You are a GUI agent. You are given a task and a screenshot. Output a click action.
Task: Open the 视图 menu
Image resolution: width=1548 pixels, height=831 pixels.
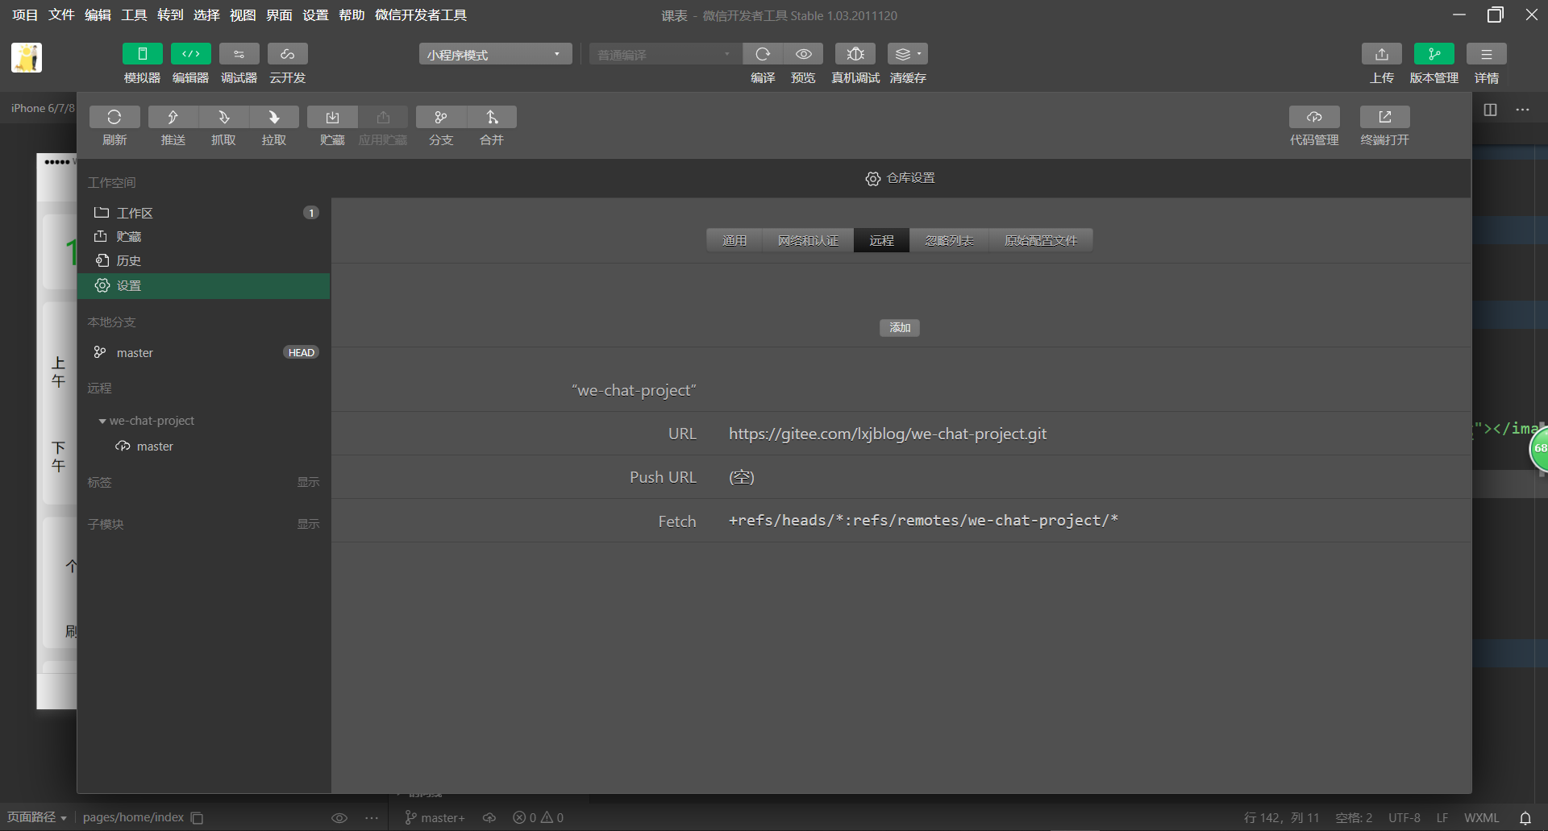point(243,15)
